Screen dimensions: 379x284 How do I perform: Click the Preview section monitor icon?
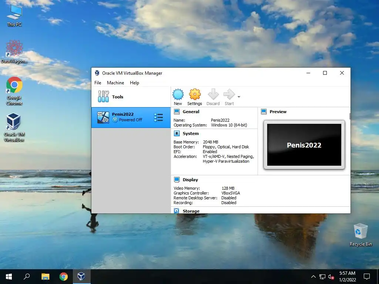[x=264, y=112]
